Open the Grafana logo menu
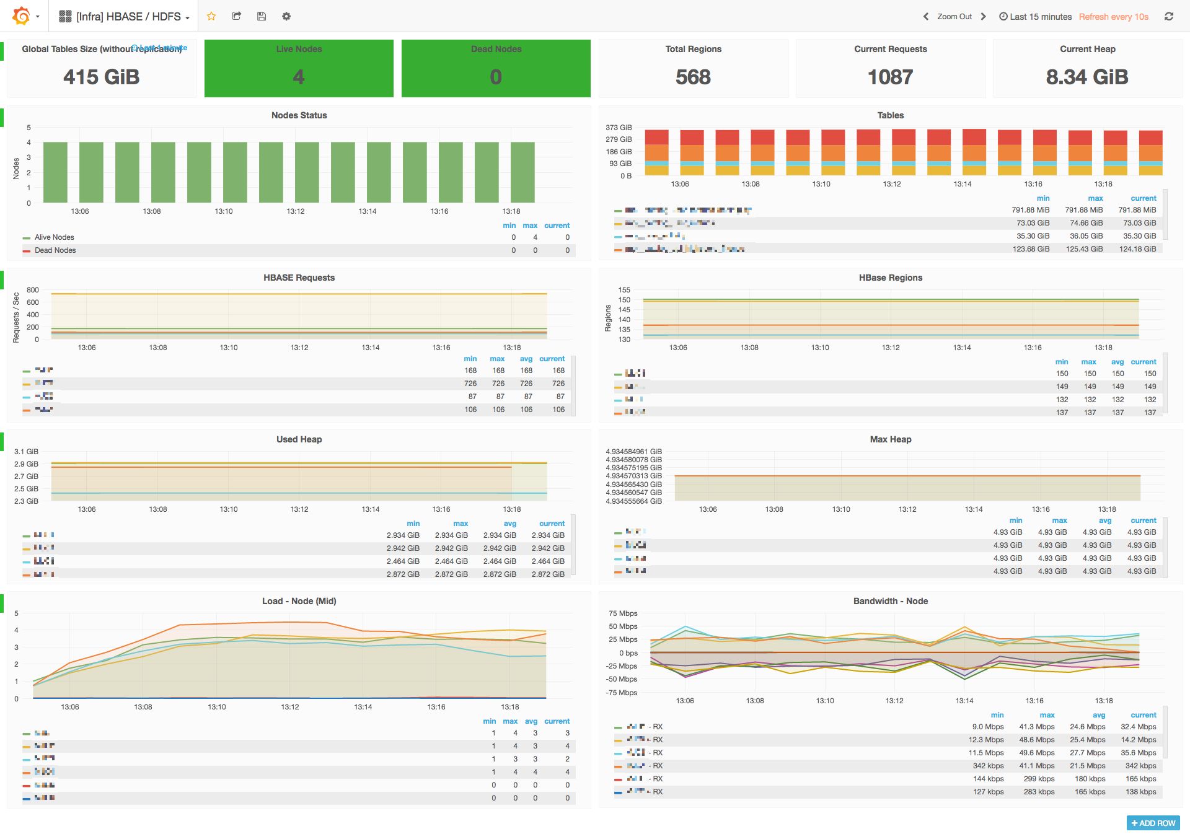The width and height of the screenshot is (1190, 834). tap(21, 16)
